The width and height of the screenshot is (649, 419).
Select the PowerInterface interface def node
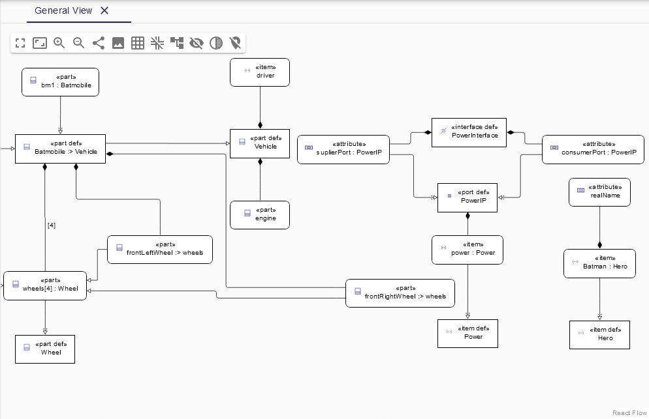click(x=469, y=132)
